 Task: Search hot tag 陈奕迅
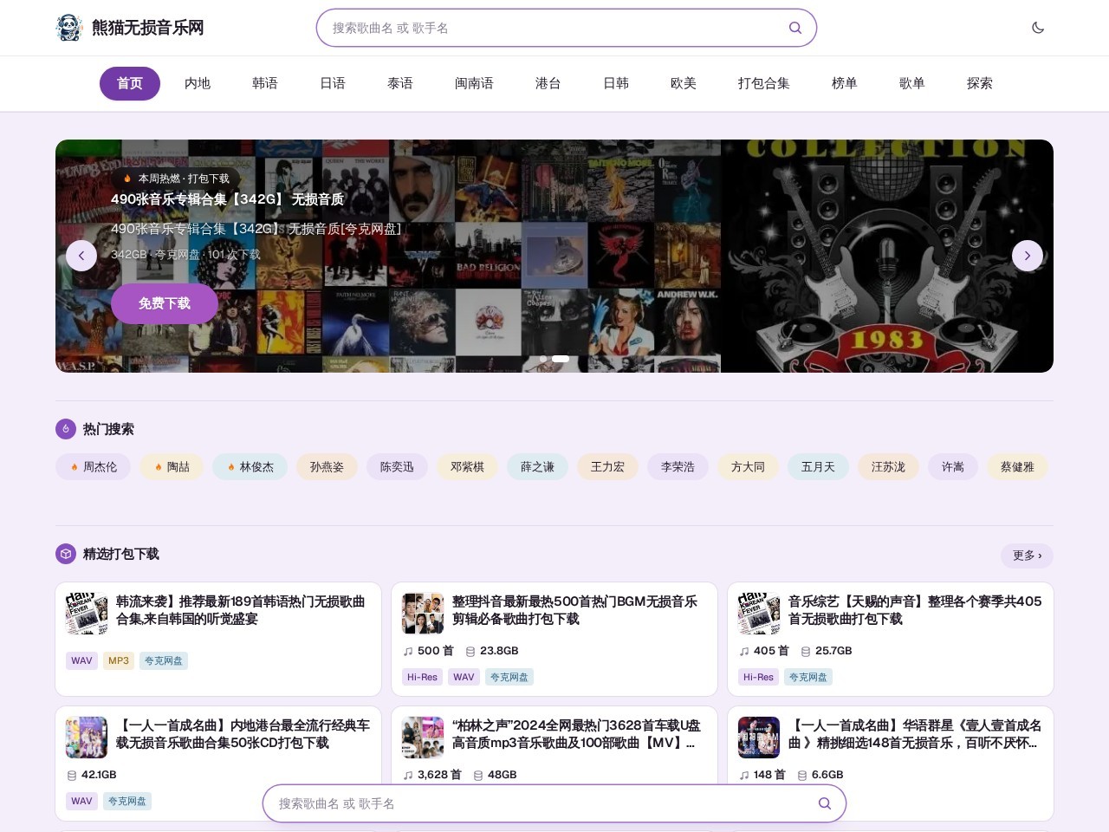[397, 466]
